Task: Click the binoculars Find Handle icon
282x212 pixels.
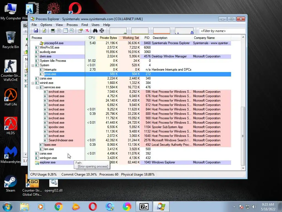Action: click(x=95, y=31)
